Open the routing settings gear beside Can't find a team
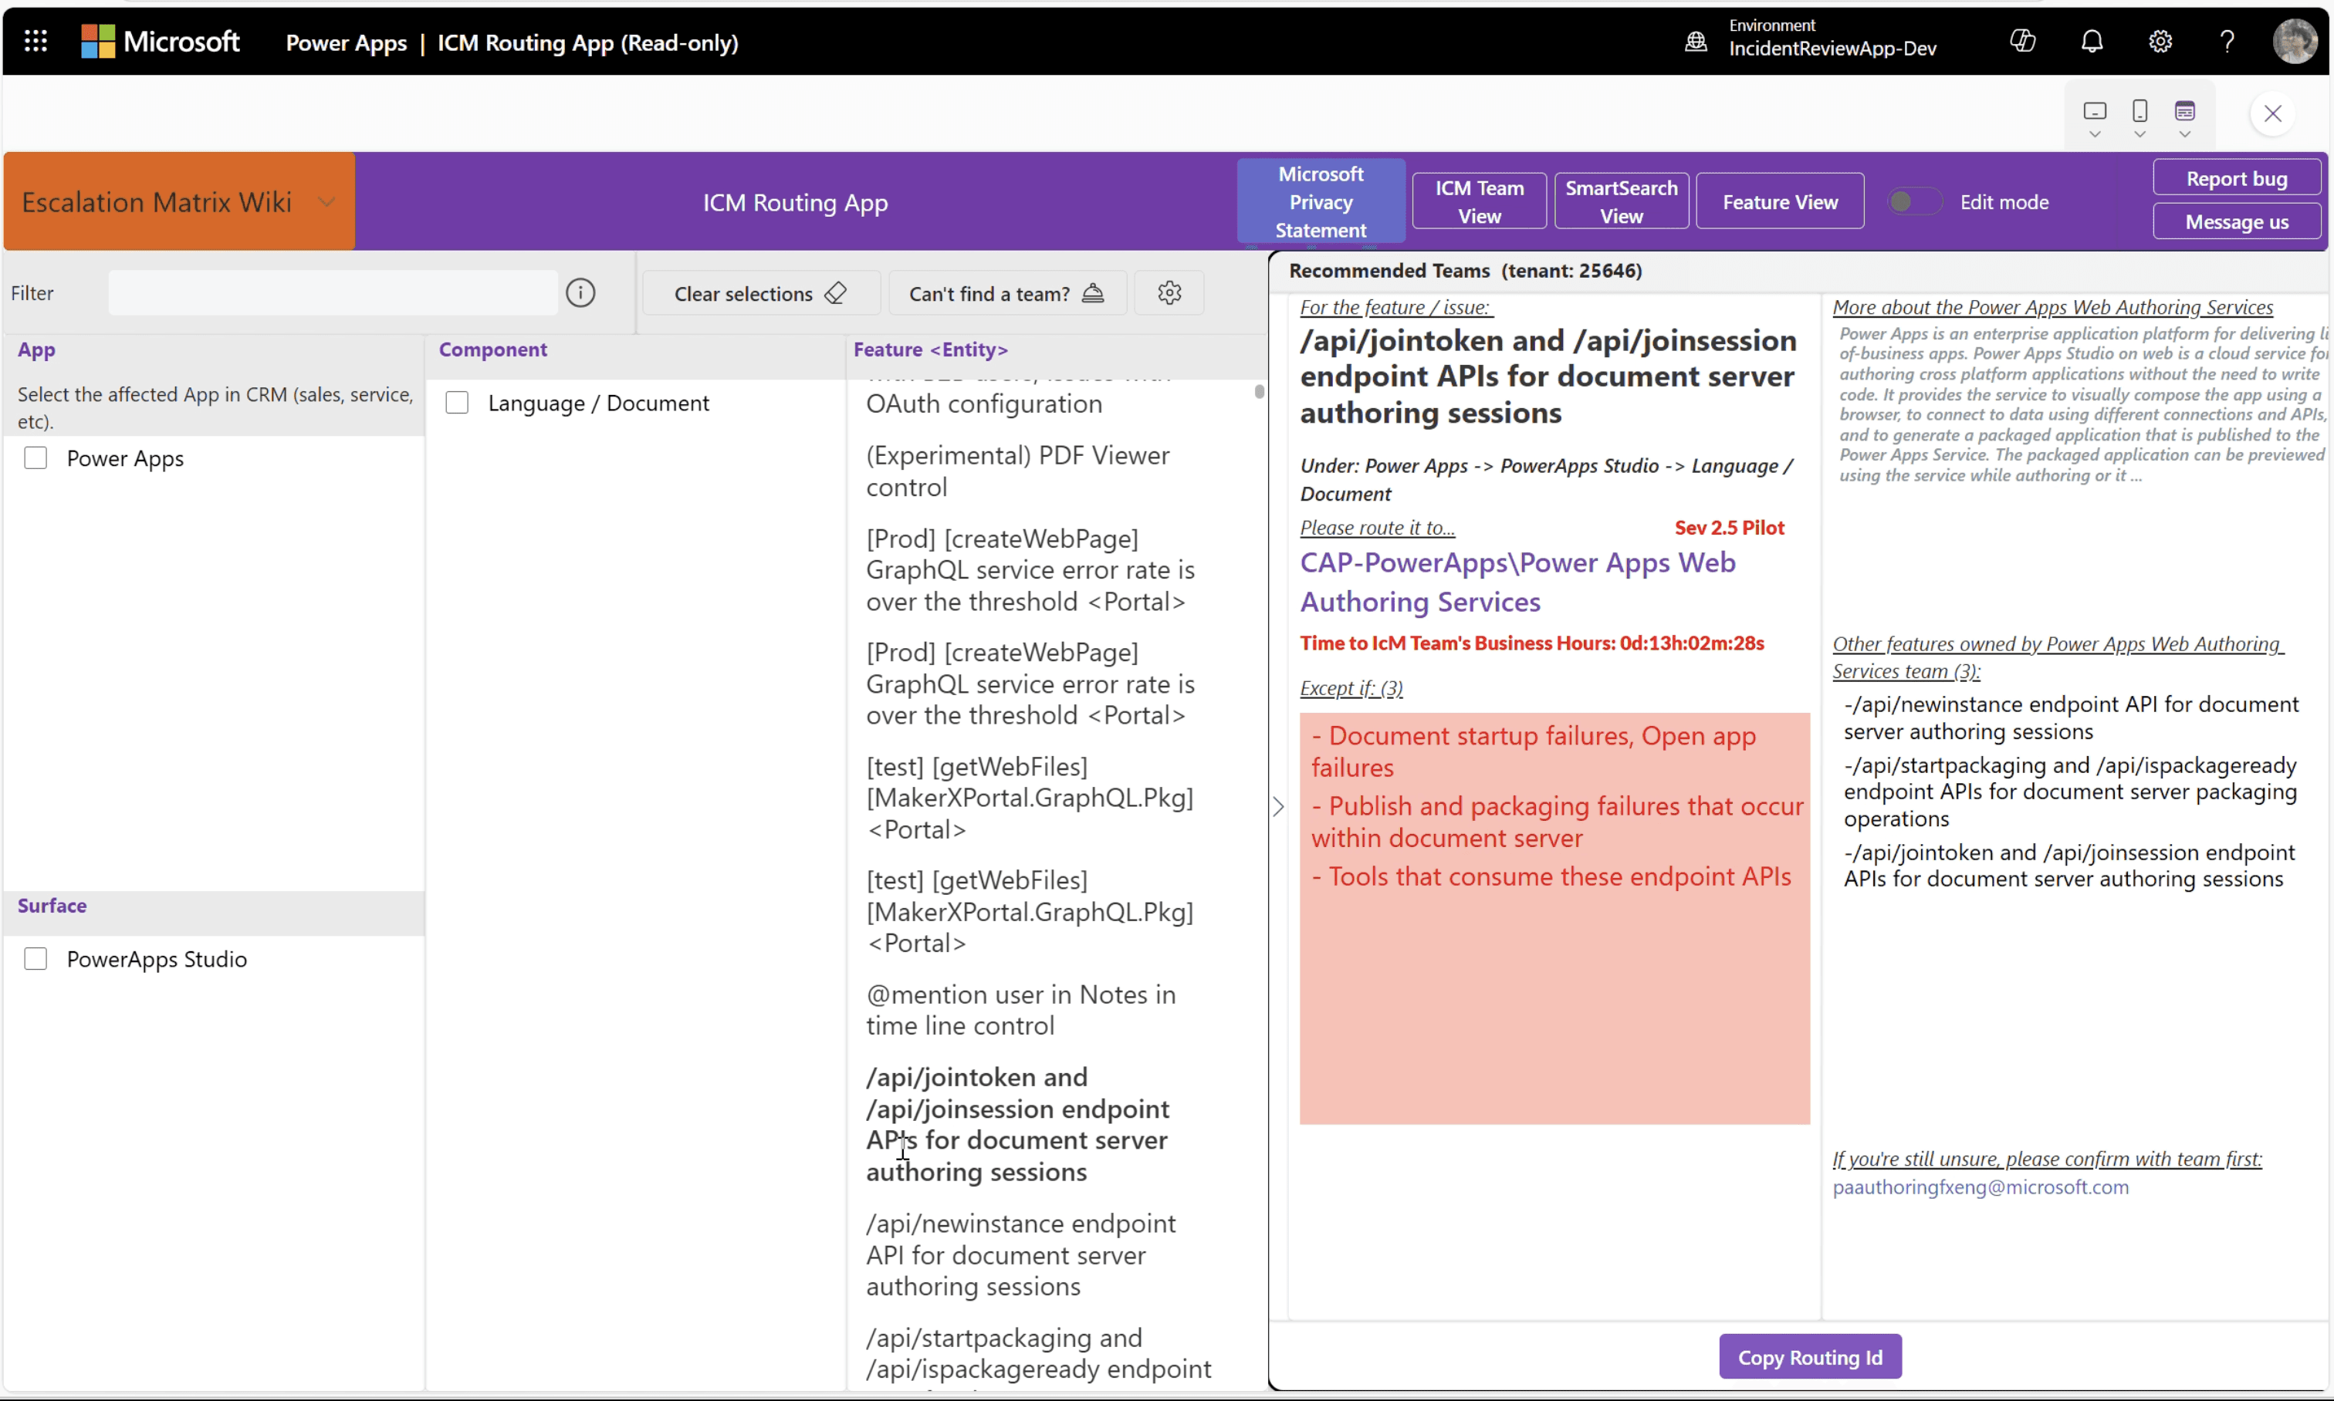Image resolution: width=2334 pixels, height=1401 pixels. pyautogui.click(x=1169, y=294)
